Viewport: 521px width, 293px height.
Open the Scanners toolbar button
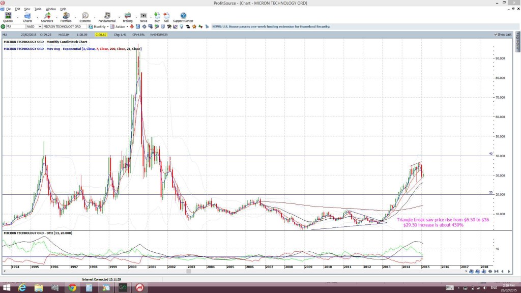(x=47, y=17)
